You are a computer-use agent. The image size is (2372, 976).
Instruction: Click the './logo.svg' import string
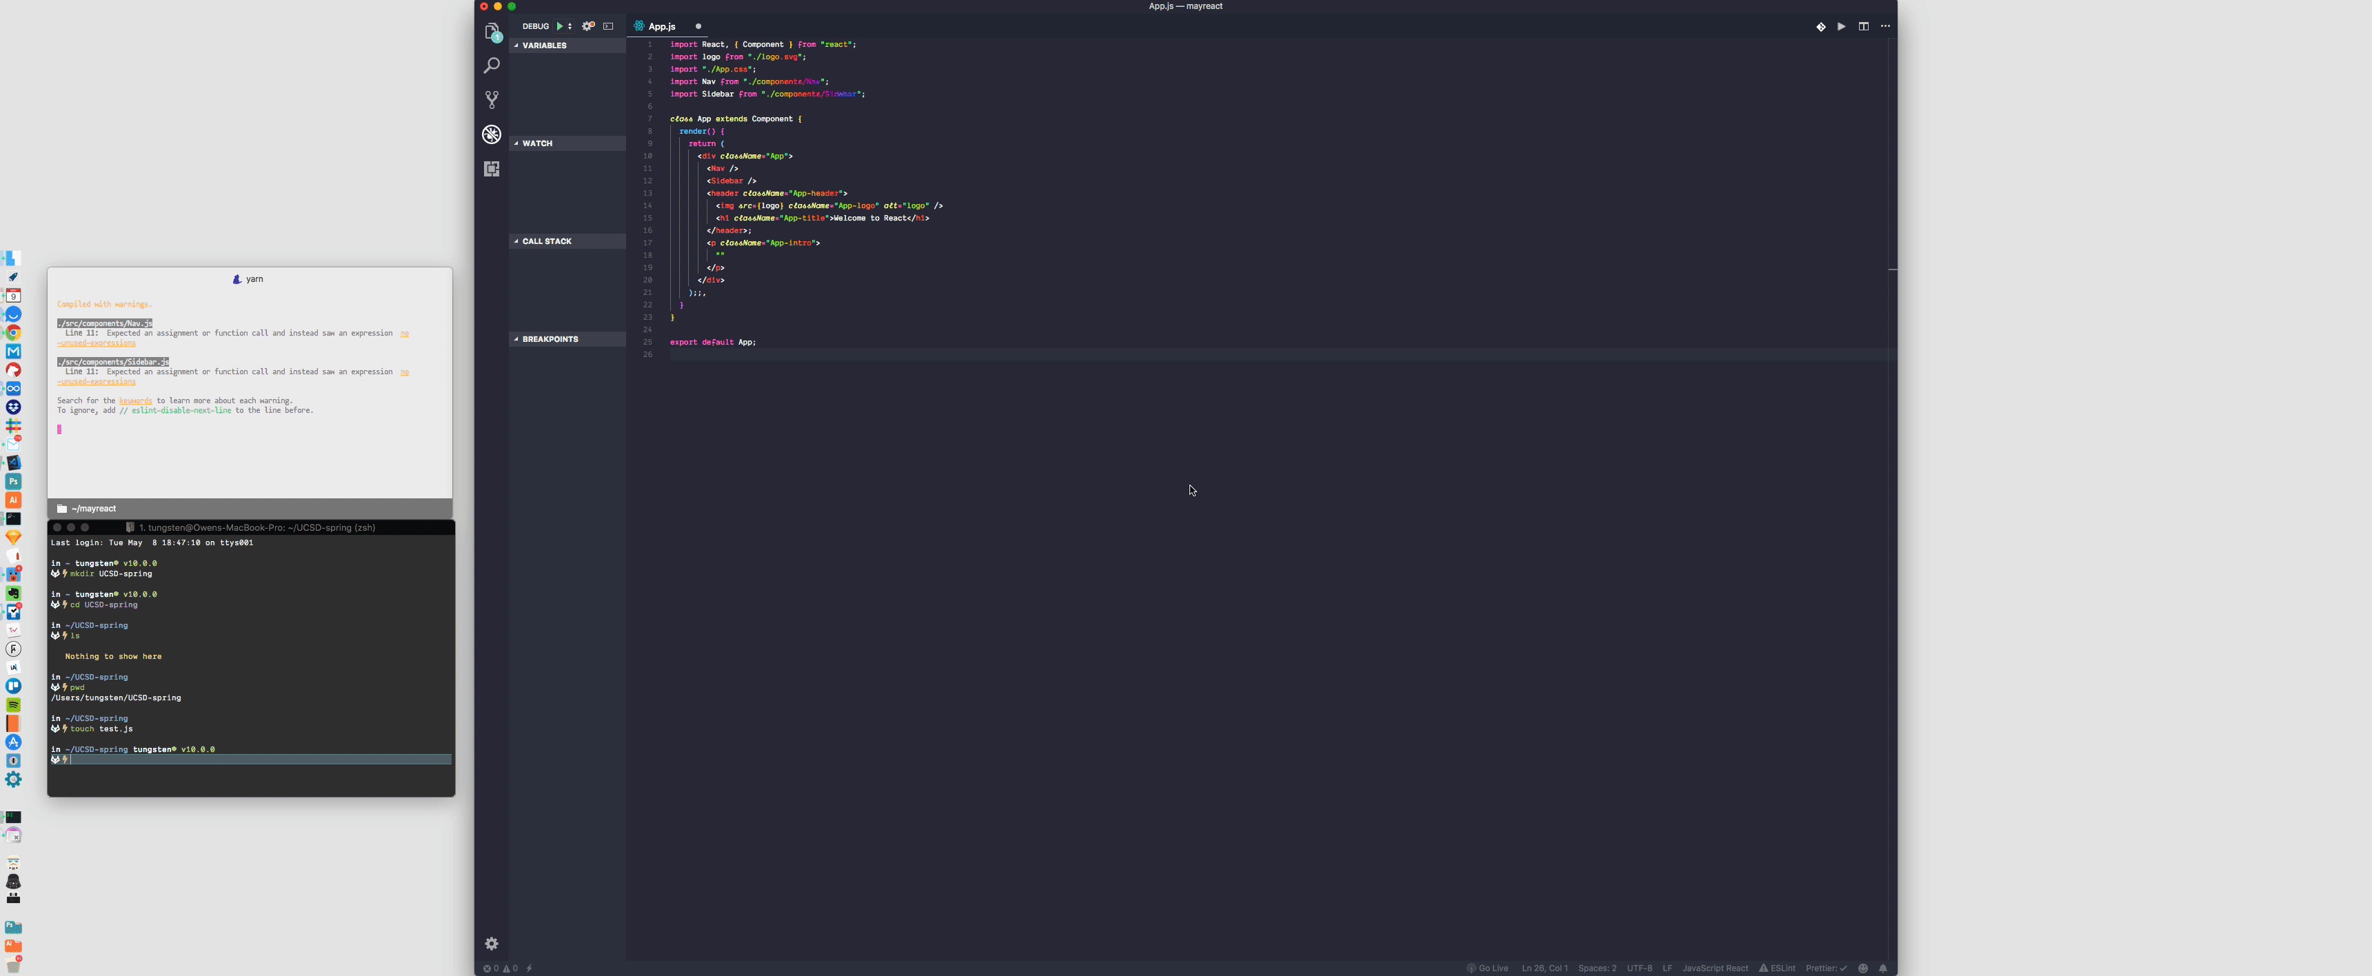click(x=774, y=57)
